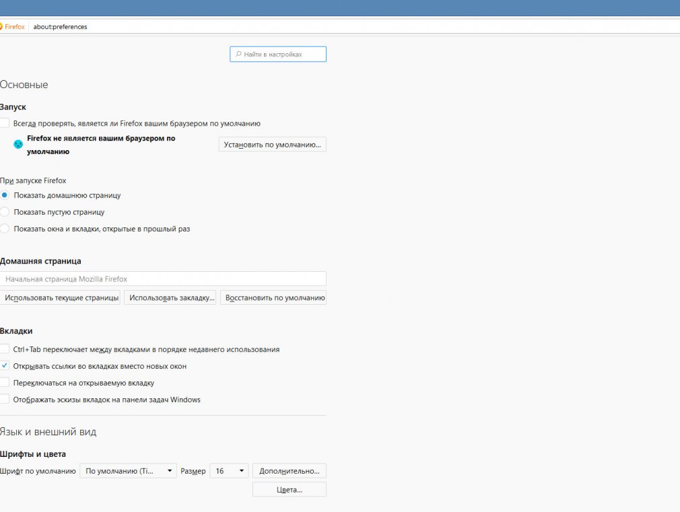
Task: Click 'Установить по умолчанию...' button
Action: point(273,145)
